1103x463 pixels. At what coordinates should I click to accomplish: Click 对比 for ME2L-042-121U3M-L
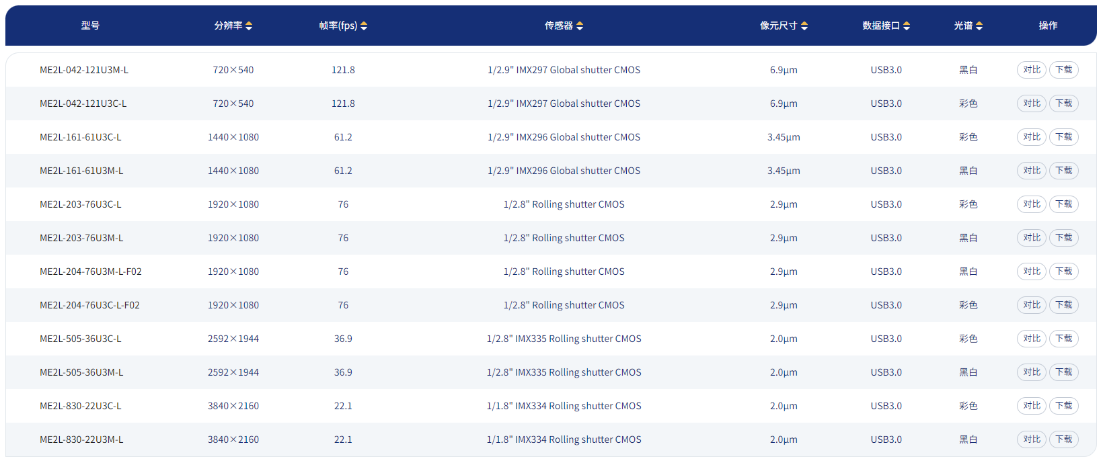1031,70
